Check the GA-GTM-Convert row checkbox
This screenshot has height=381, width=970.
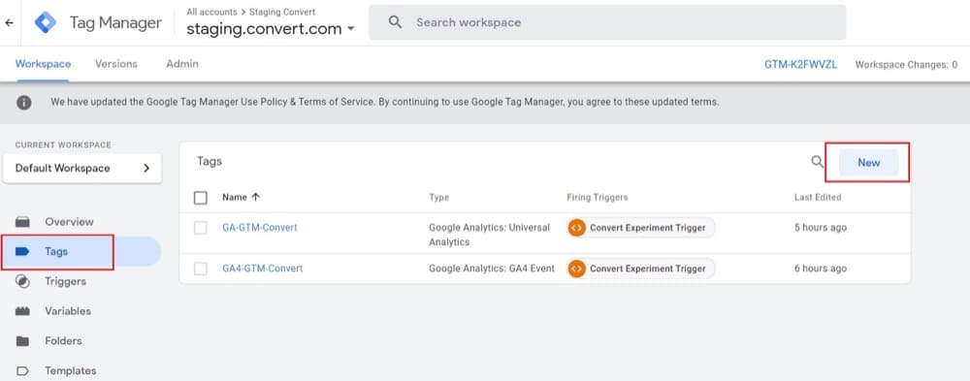tap(201, 228)
